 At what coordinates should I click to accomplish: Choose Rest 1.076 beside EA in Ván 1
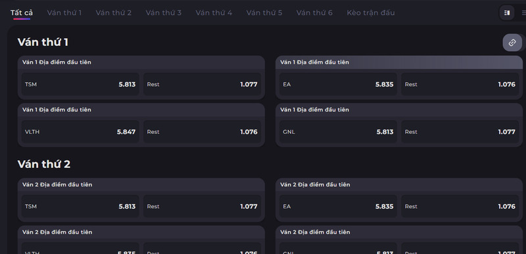[460, 84]
